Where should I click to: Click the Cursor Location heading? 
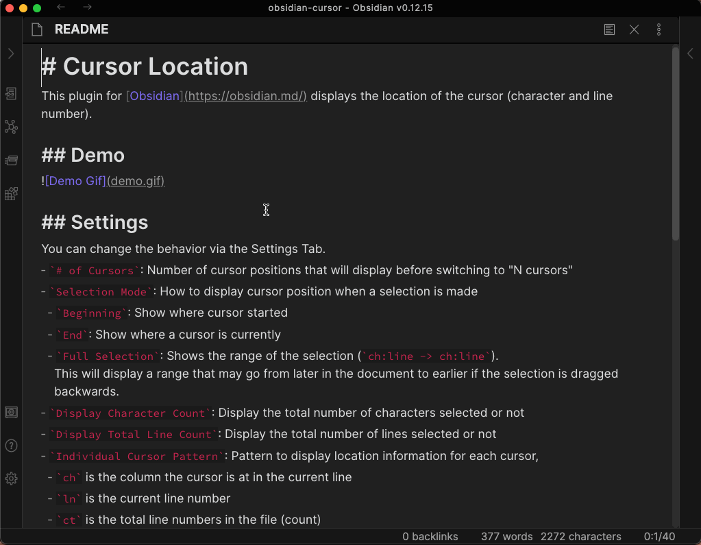pyautogui.click(x=145, y=66)
